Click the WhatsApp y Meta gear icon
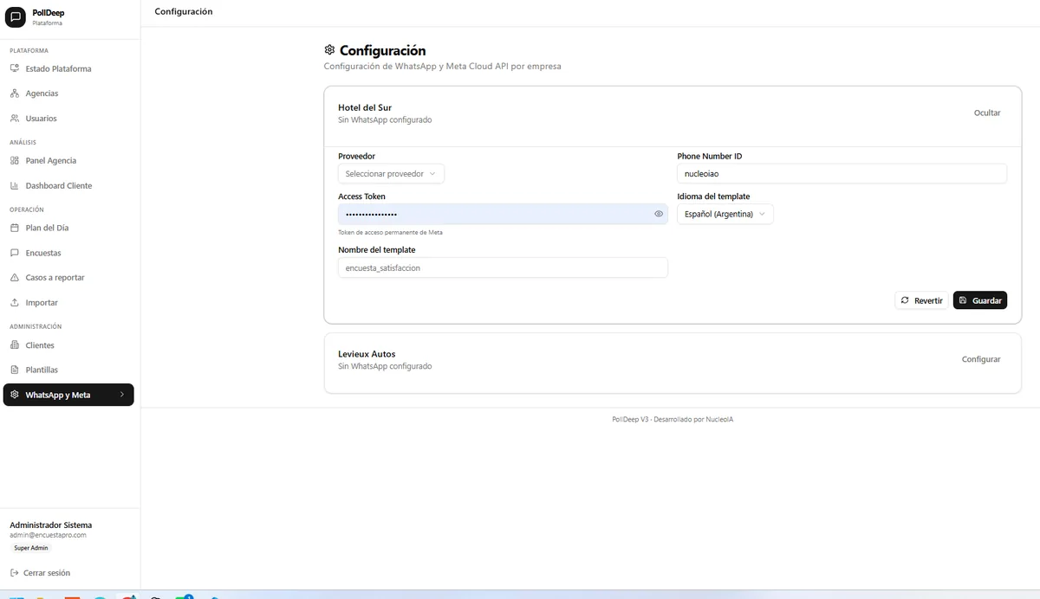The image size is (1040, 599). point(15,395)
